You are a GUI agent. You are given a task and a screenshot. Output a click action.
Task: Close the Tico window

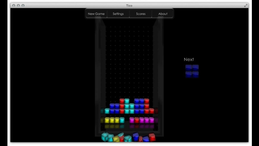point(14,5)
